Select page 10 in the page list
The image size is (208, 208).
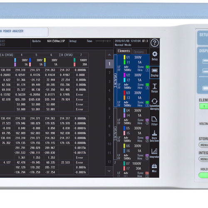[x=109, y=144]
